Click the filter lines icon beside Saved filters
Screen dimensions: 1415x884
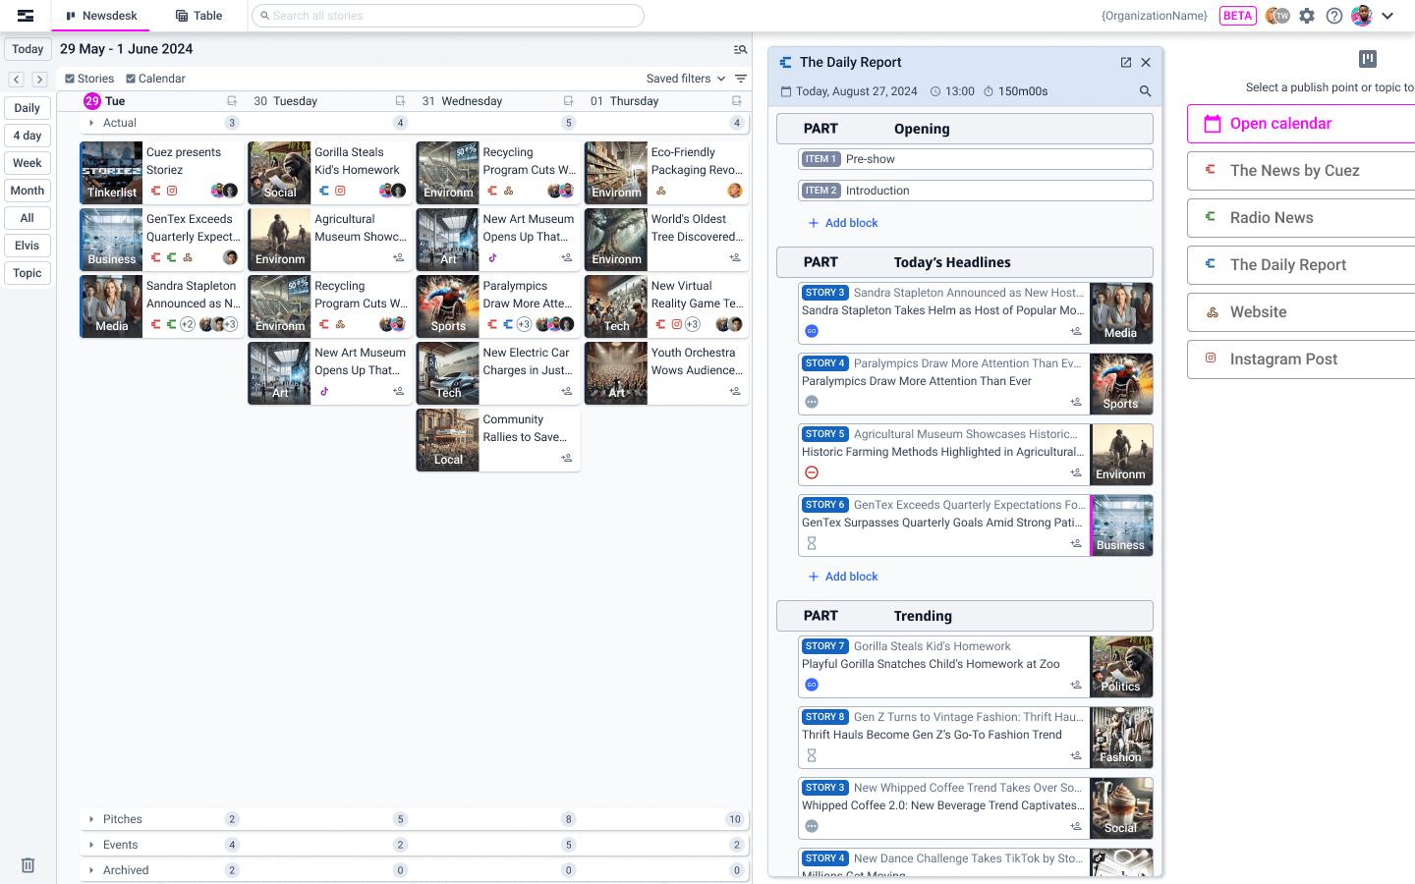pos(741,79)
